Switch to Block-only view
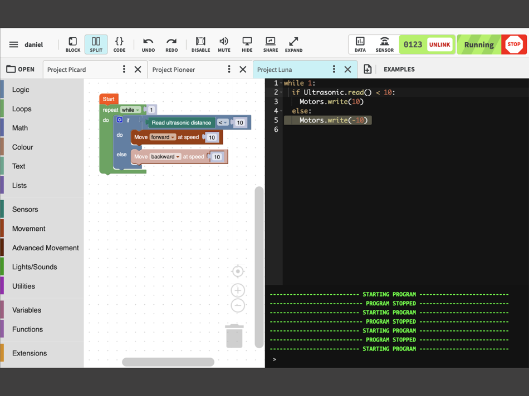Viewport: 529px width, 396px height. click(72, 44)
